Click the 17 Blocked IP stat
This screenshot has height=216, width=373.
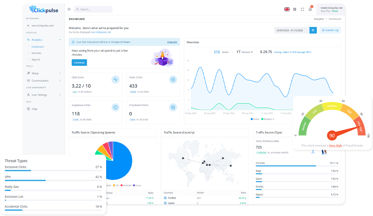(x=244, y=52)
